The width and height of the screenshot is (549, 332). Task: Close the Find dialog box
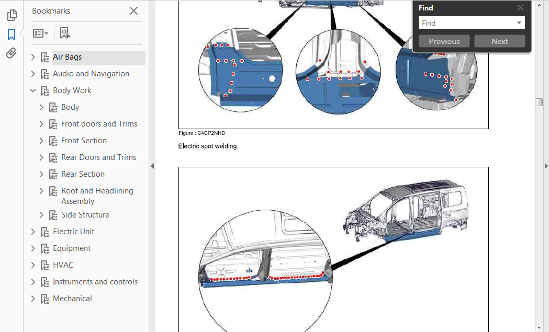tap(520, 8)
